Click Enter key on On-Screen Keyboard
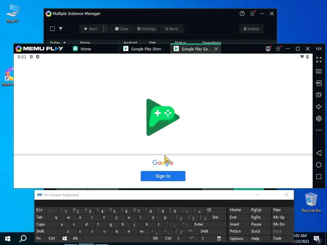The width and height of the screenshot is (327, 245). [x=209, y=224]
